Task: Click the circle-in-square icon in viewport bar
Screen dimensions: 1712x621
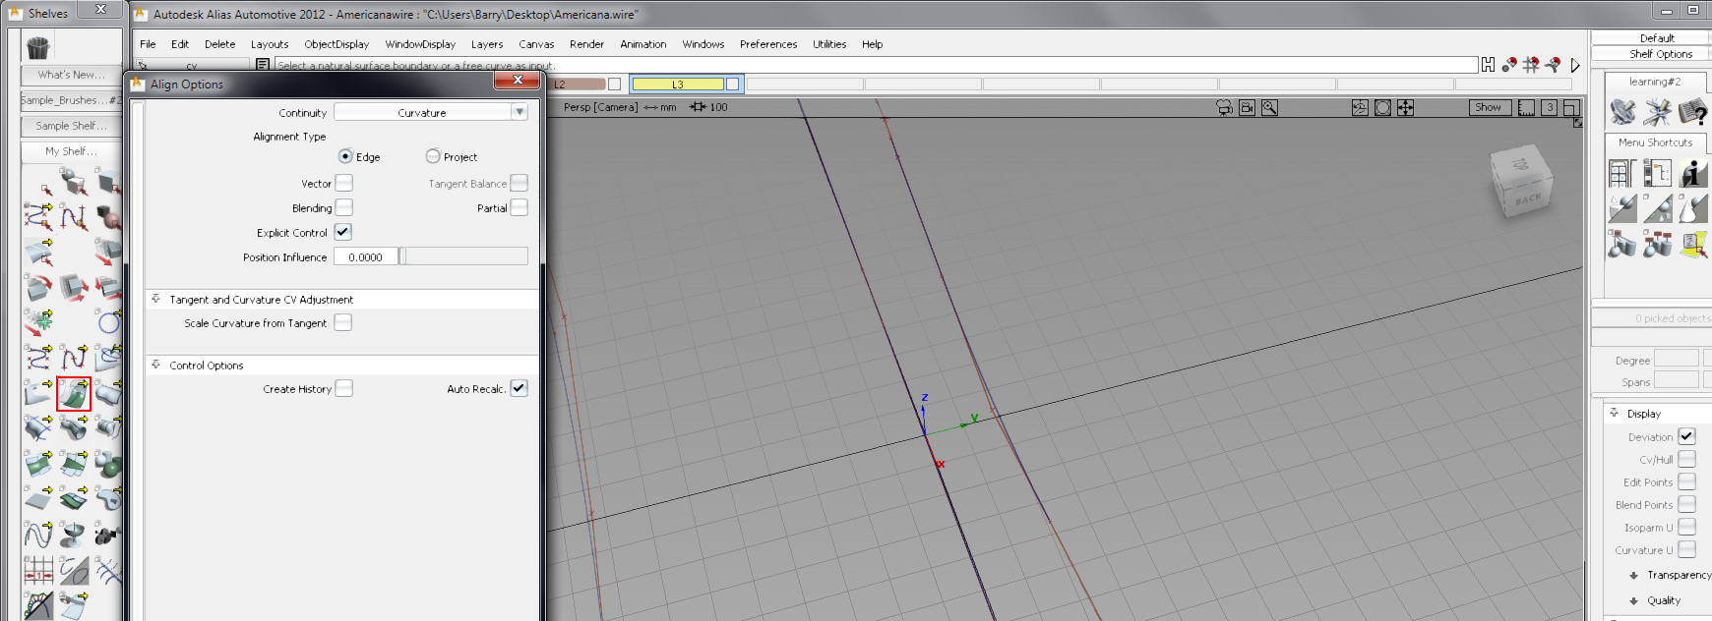Action: [1382, 108]
